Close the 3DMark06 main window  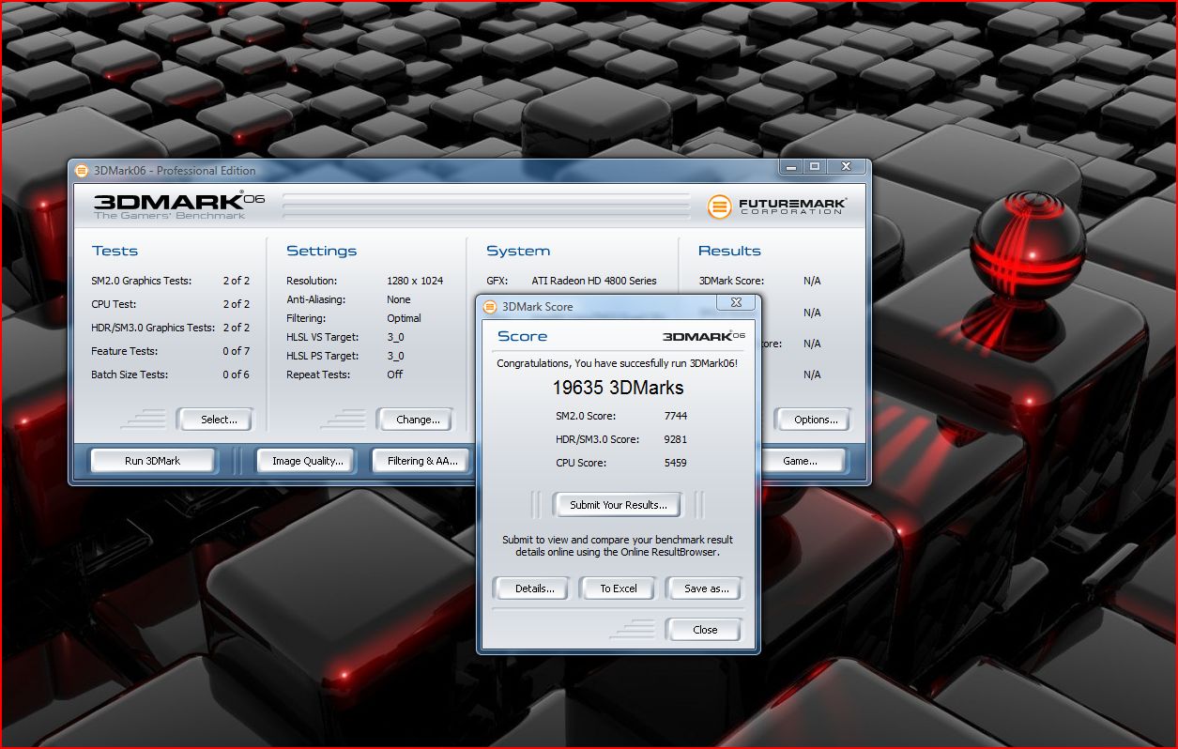(x=846, y=167)
